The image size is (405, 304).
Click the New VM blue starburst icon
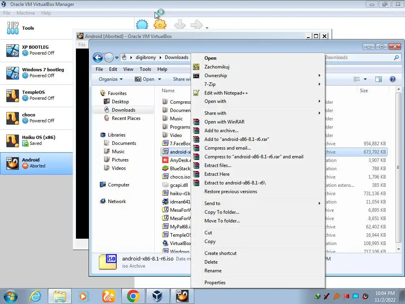[142, 25]
